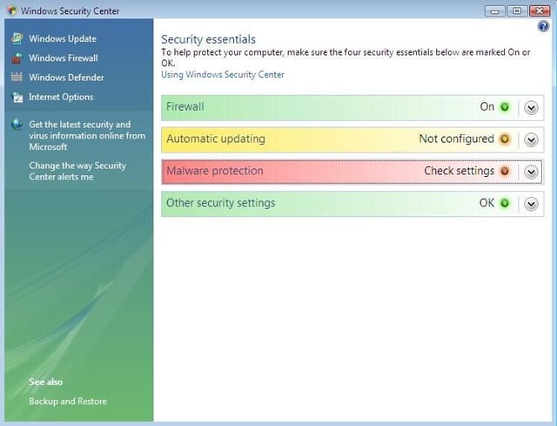Click the Automatic updating header bar
557x426 pixels.
point(352,139)
